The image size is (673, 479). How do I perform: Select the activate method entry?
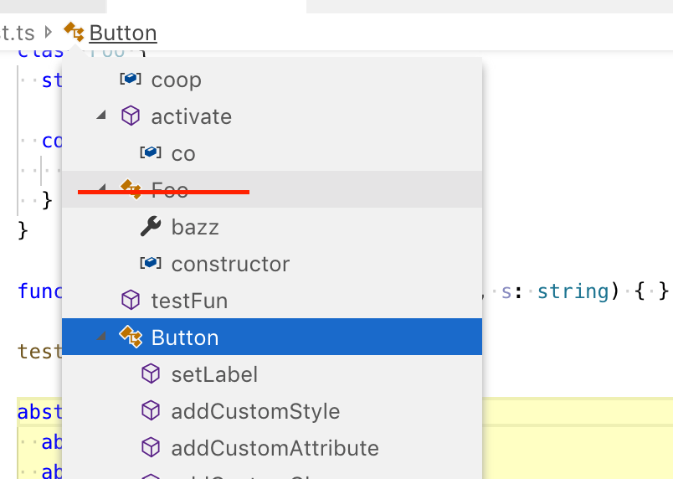tap(272, 116)
